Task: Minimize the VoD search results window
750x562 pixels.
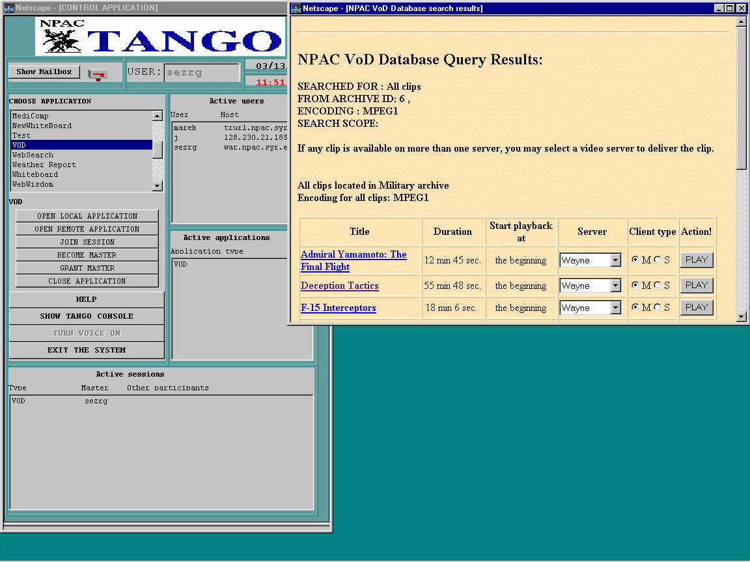Action: [x=719, y=8]
